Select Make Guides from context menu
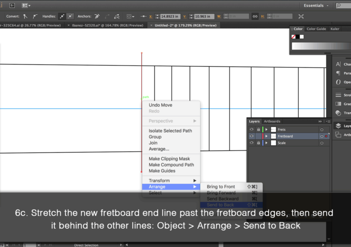351x247 pixels. coord(162,171)
